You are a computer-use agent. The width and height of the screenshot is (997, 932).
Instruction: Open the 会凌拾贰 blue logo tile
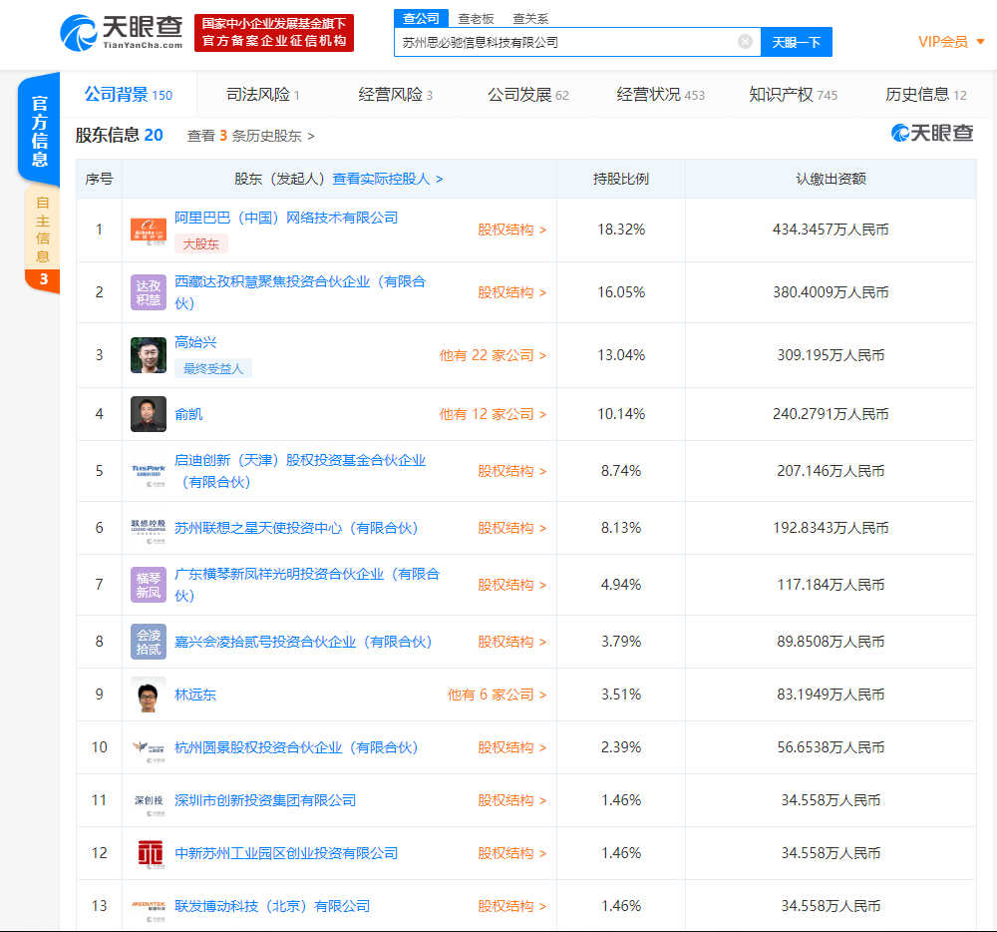pyautogui.click(x=149, y=642)
